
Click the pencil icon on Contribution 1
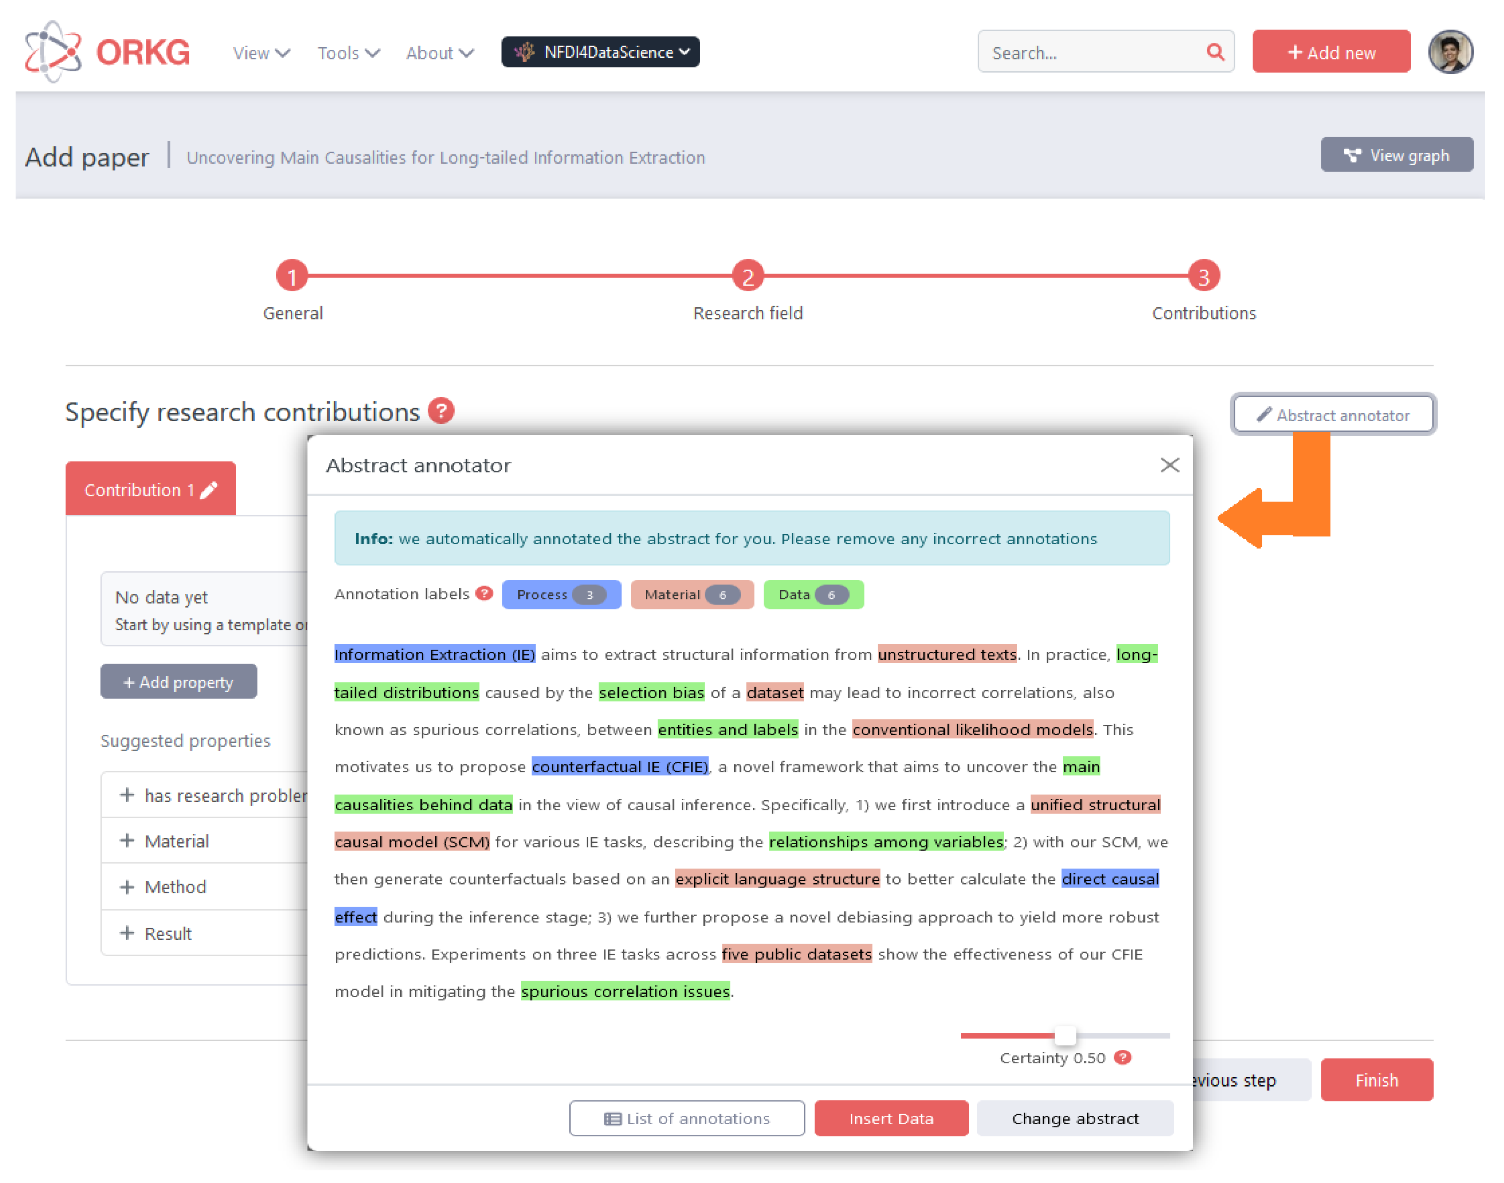[209, 490]
